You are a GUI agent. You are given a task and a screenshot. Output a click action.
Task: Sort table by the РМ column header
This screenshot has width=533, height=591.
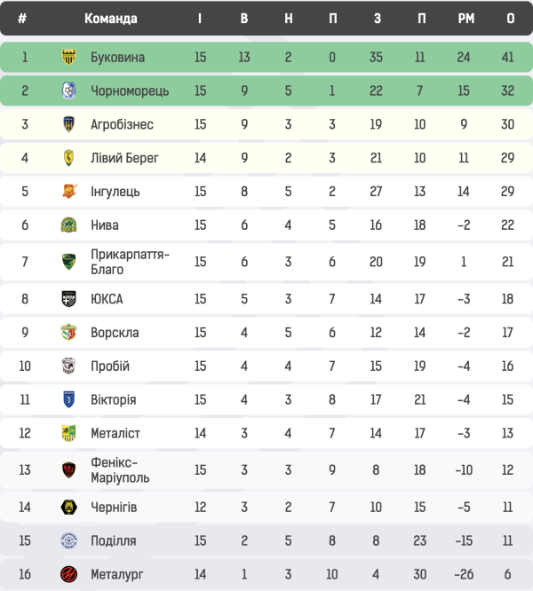coord(466,19)
